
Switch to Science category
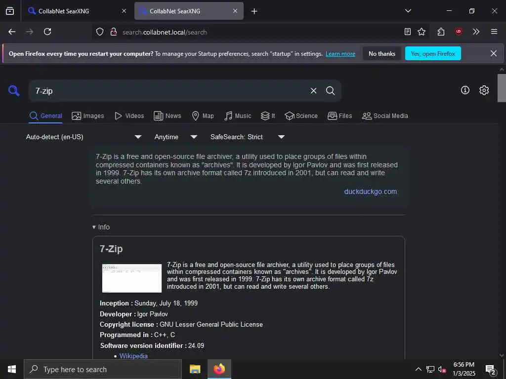click(x=301, y=115)
